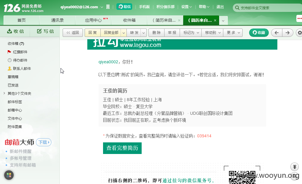Click the clock icon for 待办邮件
The width and height of the screenshot is (302, 184).
(10, 60)
